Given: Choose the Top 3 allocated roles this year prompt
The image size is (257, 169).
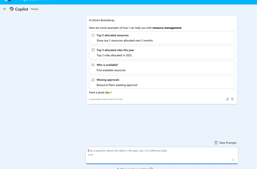Looking at the screenshot, I should tap(161, 53).
